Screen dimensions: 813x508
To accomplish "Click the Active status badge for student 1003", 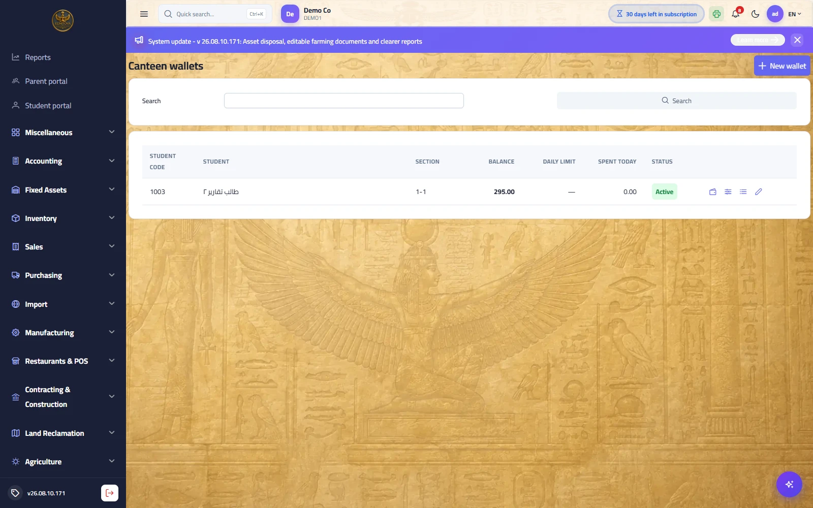I will (664, 192).
